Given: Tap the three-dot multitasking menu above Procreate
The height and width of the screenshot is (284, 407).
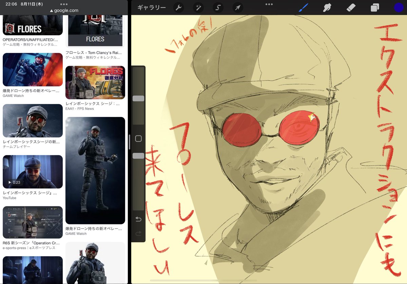Looking at the screenshot, I should pyautogui.click(x=269, y=4).
